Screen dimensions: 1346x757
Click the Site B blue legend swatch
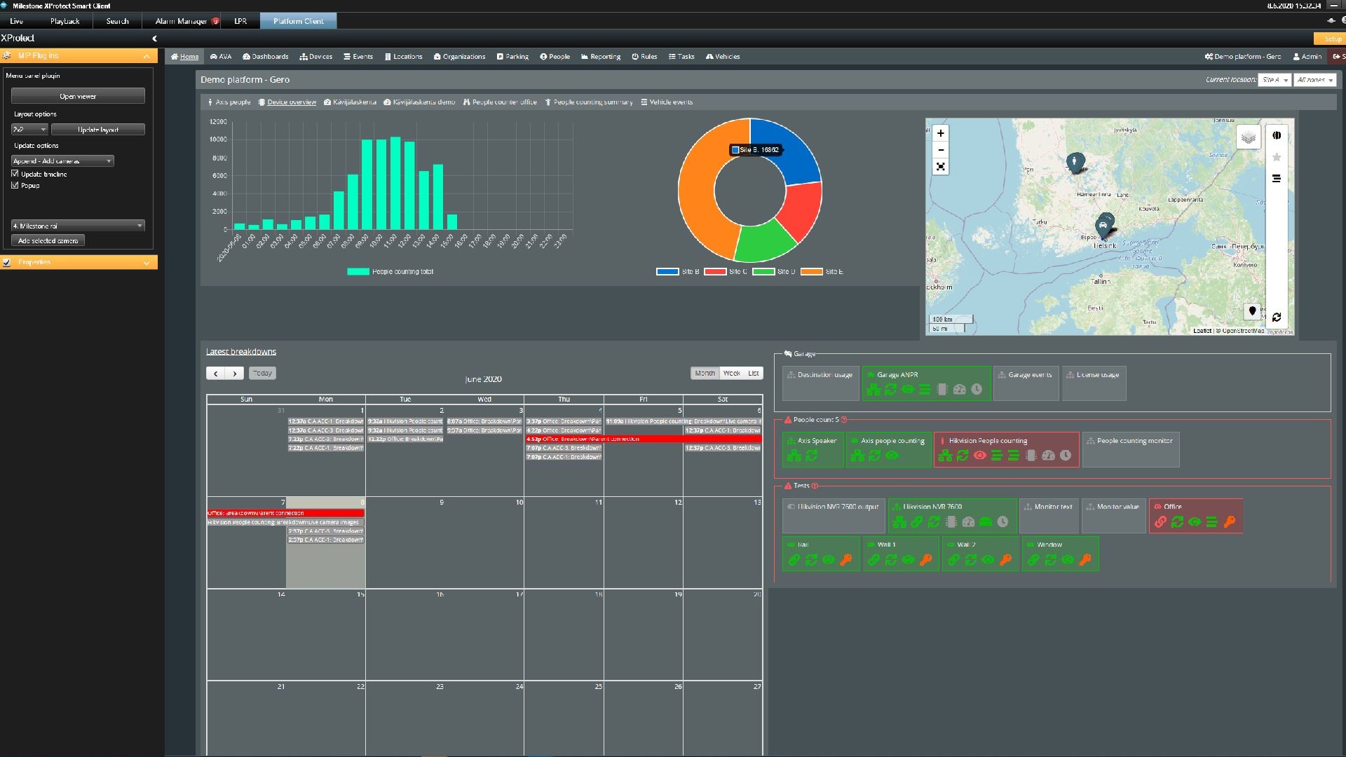[667, 272]
